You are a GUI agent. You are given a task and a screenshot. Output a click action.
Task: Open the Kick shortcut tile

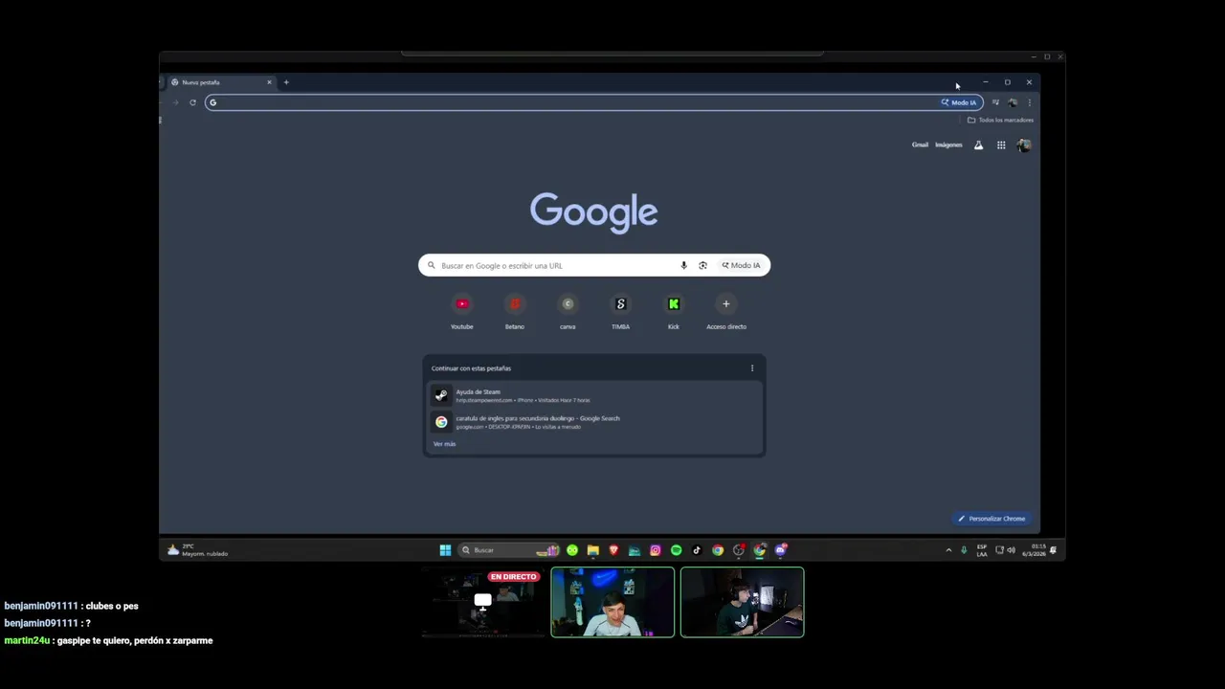coord(674,312)
